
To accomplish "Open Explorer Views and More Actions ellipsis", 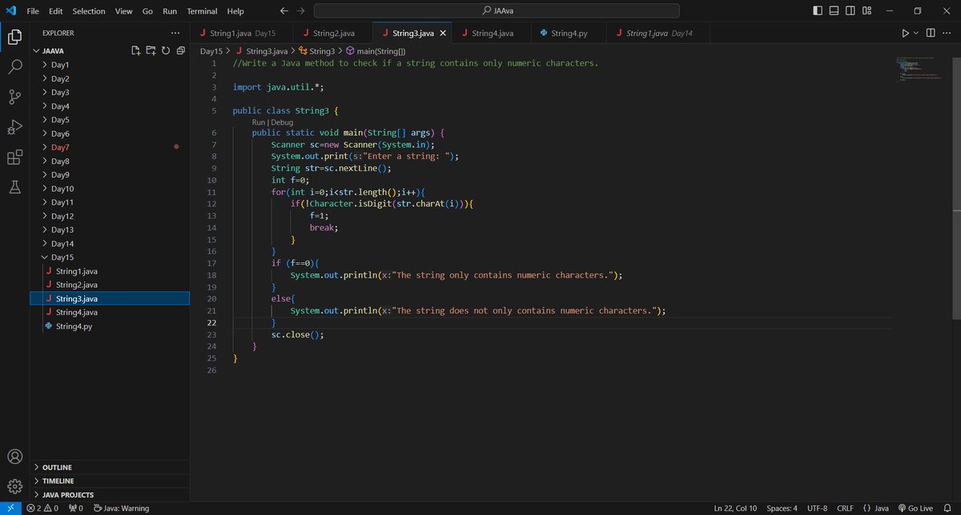I will [175, 33].
